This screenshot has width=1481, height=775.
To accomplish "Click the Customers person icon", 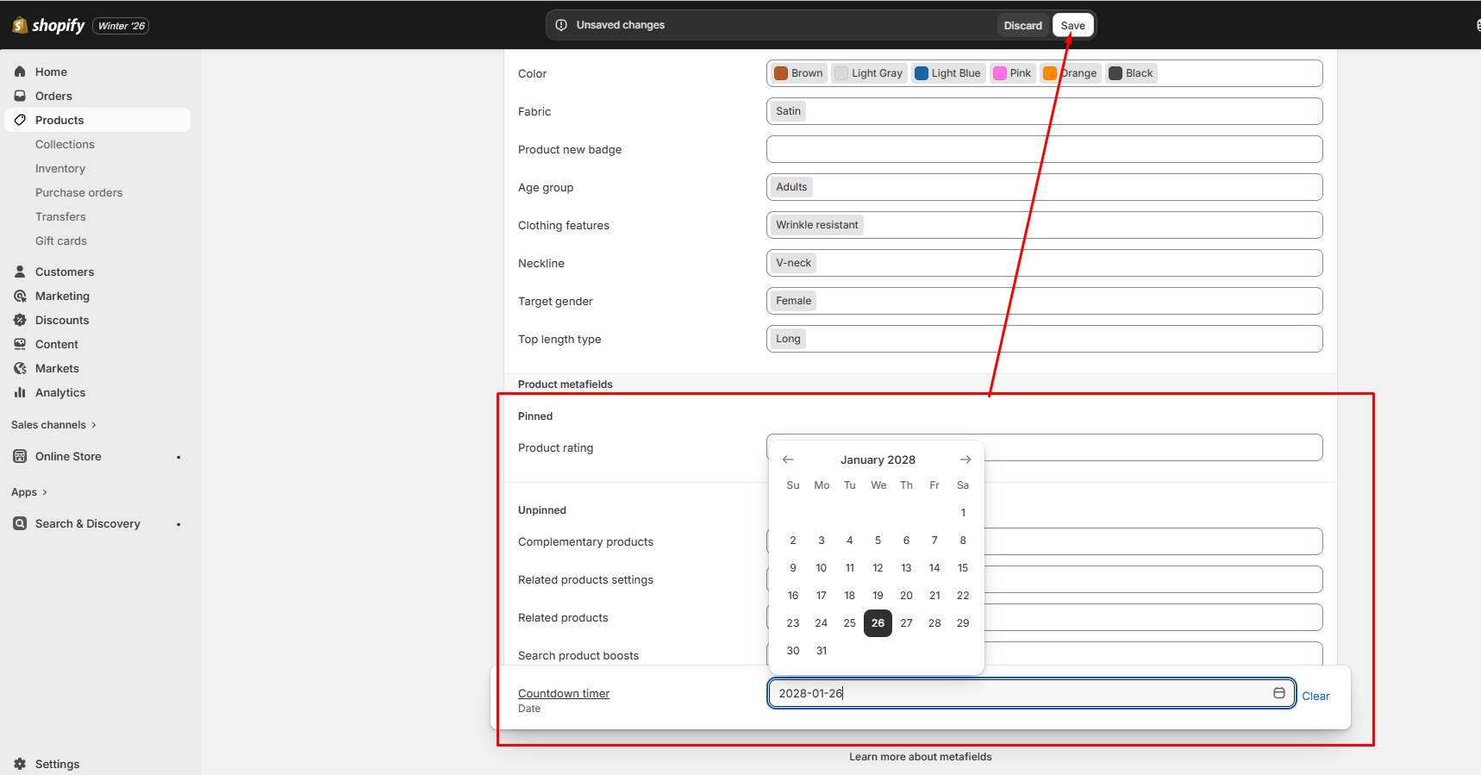I will click(x=20, y=272).
